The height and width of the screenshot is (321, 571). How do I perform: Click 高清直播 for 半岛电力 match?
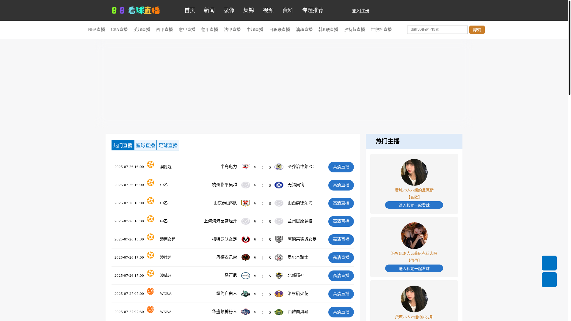click(341, 167)
